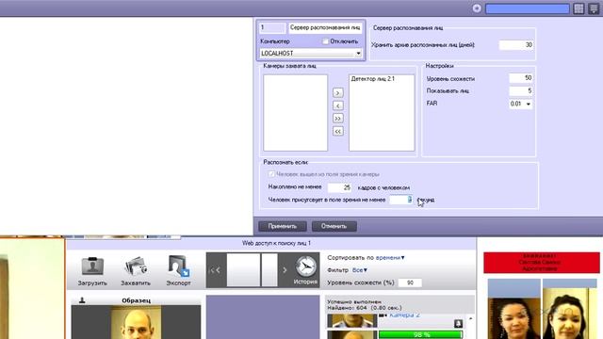Click the Применить button
This screenshot has width=603, height=339.
click(x=283, y=226)
